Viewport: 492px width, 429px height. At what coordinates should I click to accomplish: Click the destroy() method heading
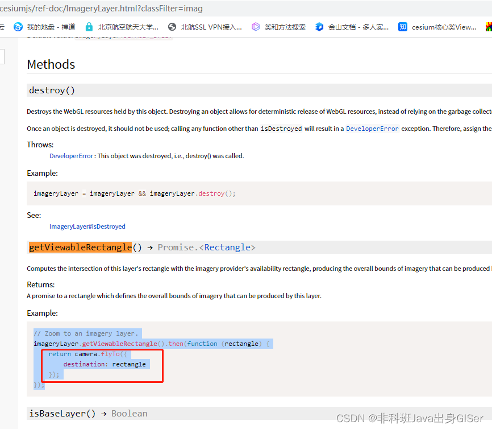point(52,90)
